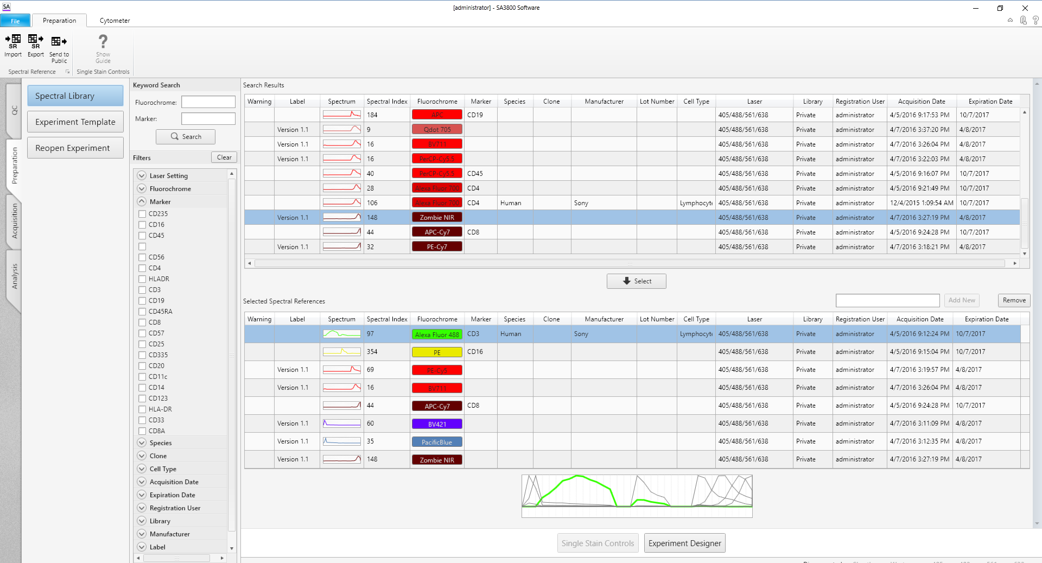Collapse the ribbon with the up-arrow icon
The image size is (1042, 563).
click(x=1010, y=20)
